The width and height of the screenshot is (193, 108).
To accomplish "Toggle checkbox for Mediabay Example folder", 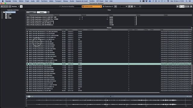I will [x=2, y=12].
